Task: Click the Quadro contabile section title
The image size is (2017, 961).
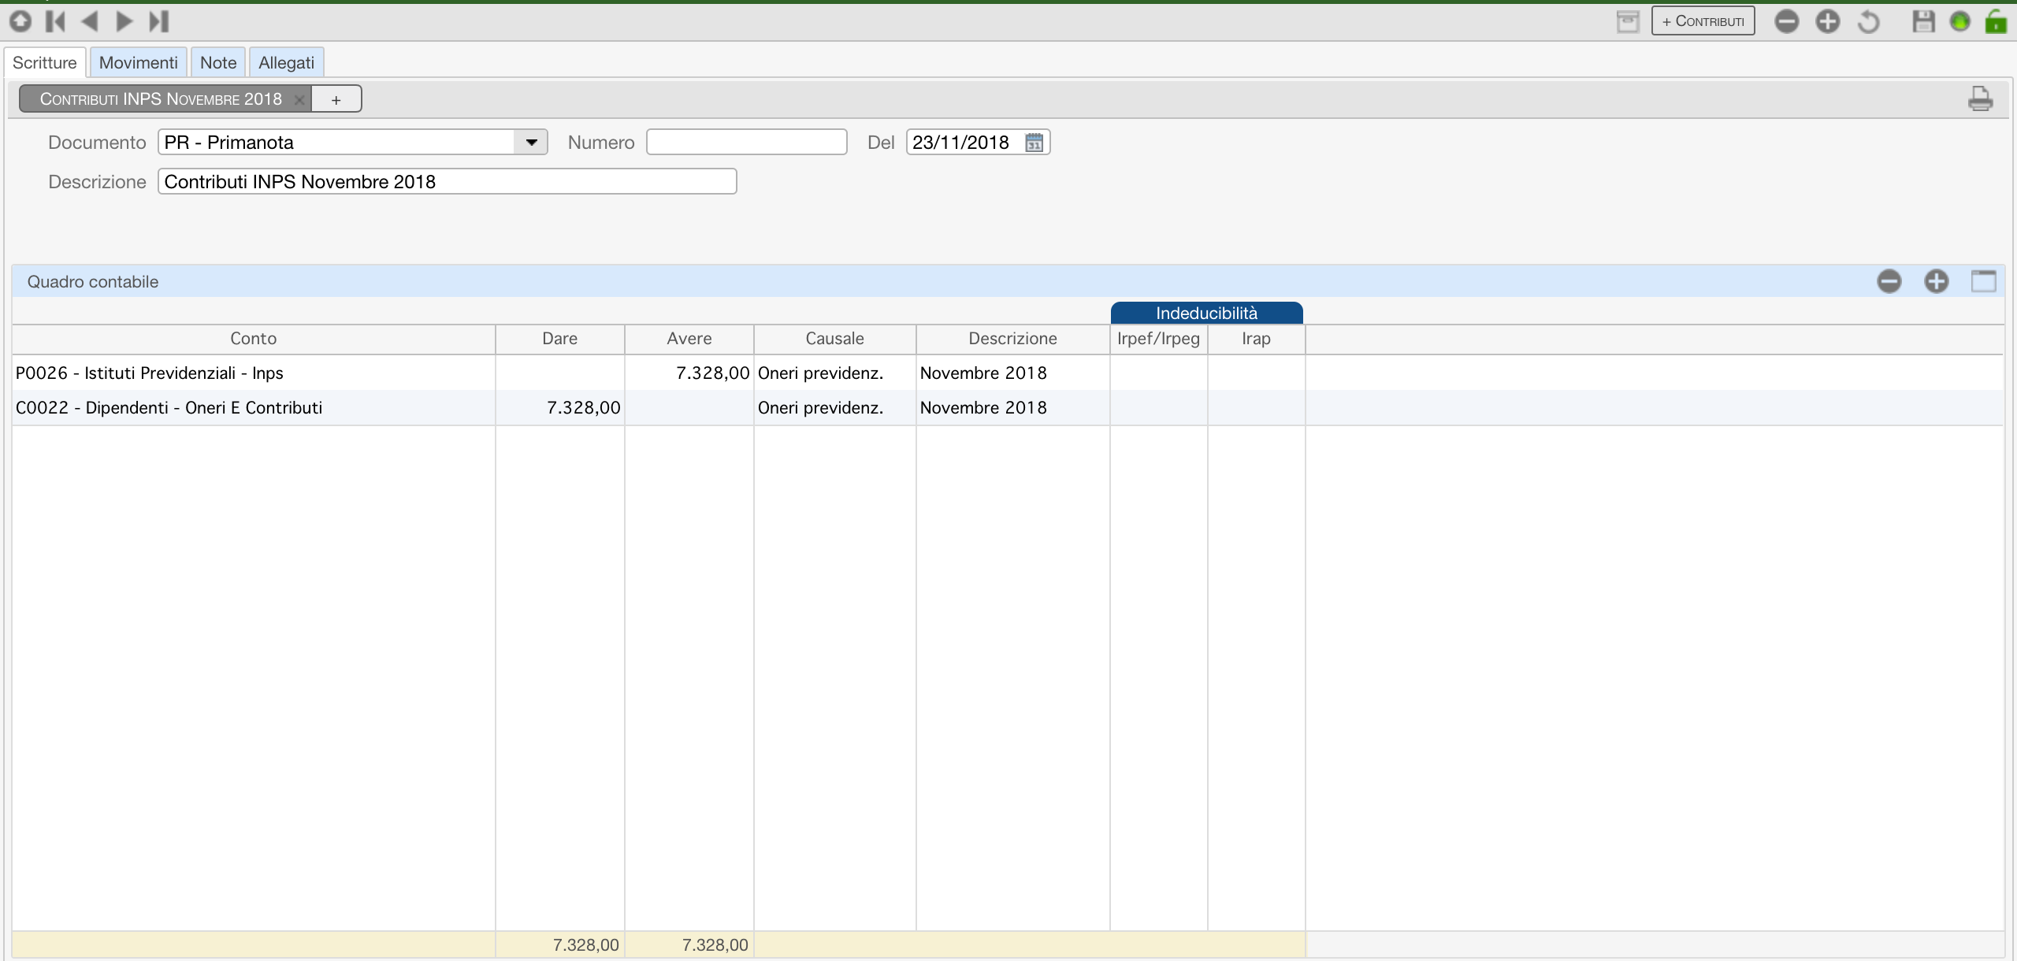Action: tap(93, 282)
